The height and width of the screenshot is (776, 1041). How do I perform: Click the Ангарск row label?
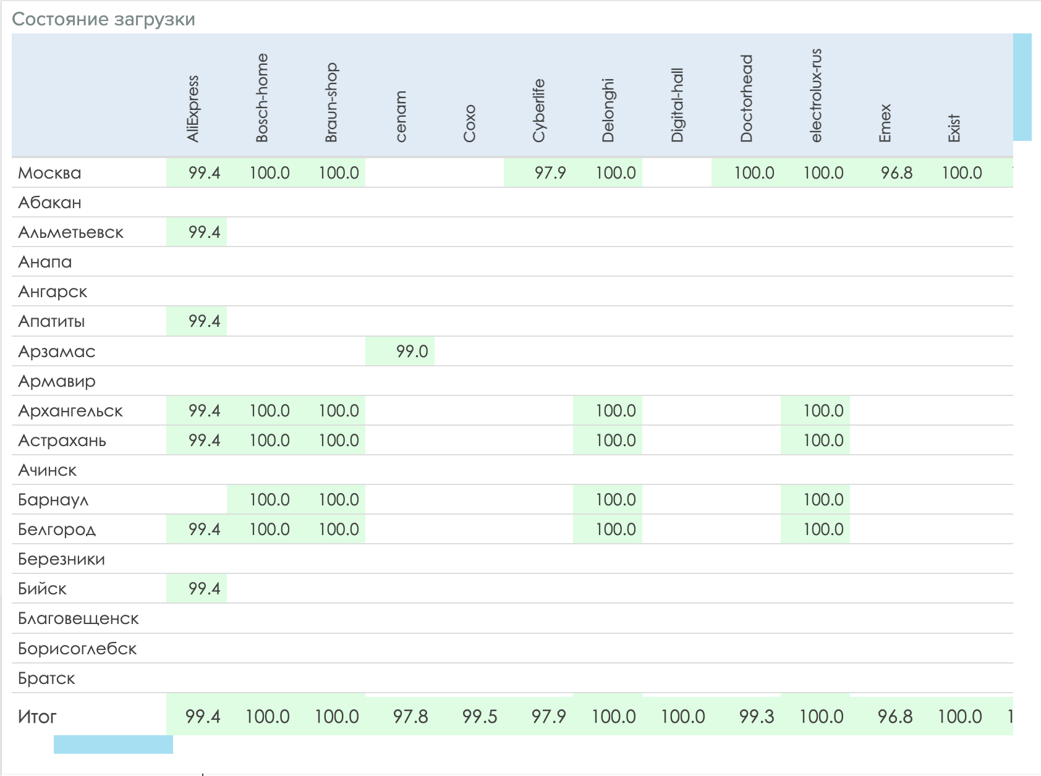click(x=53, y=292)
